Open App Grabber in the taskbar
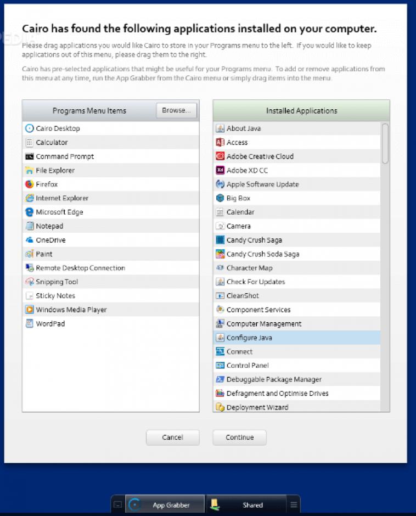The width and height of the screenshot is (416, 516). click(x=165, y=504)
